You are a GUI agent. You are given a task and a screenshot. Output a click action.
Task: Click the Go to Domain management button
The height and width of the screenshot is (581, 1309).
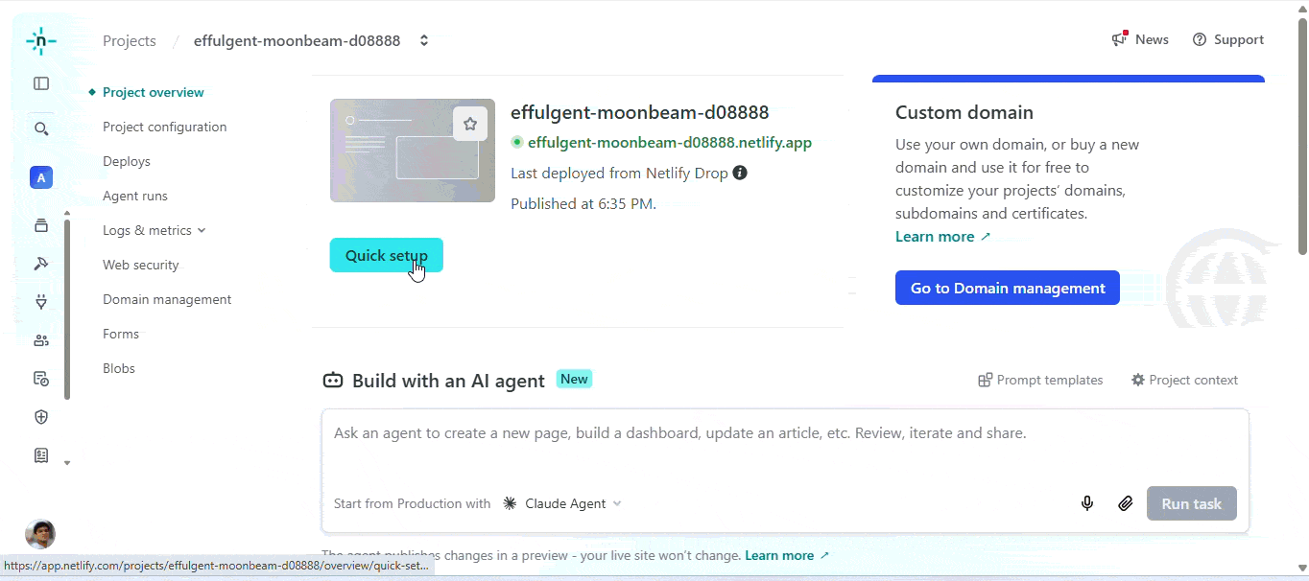1007,288
